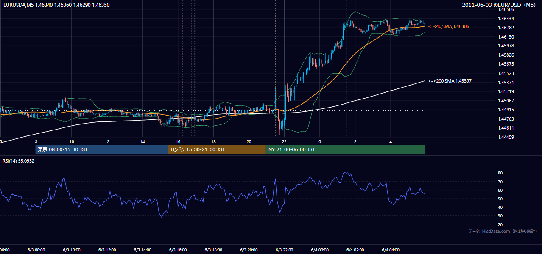Click price axis value 1.44459
The image size is (542, 254).
click(506, 137)
